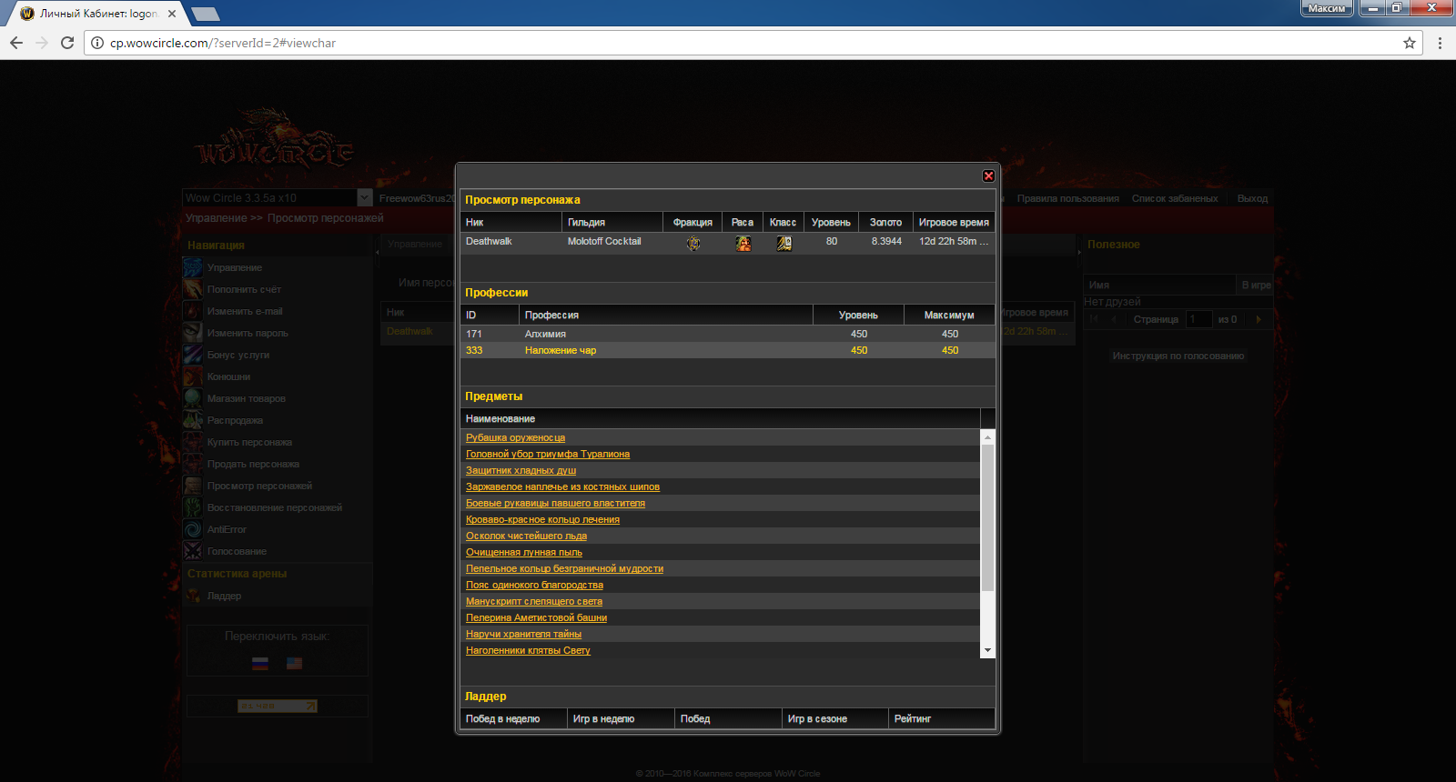Open item link Защитник хладных душ
The image size is (1456, 782).
[521, 470]
